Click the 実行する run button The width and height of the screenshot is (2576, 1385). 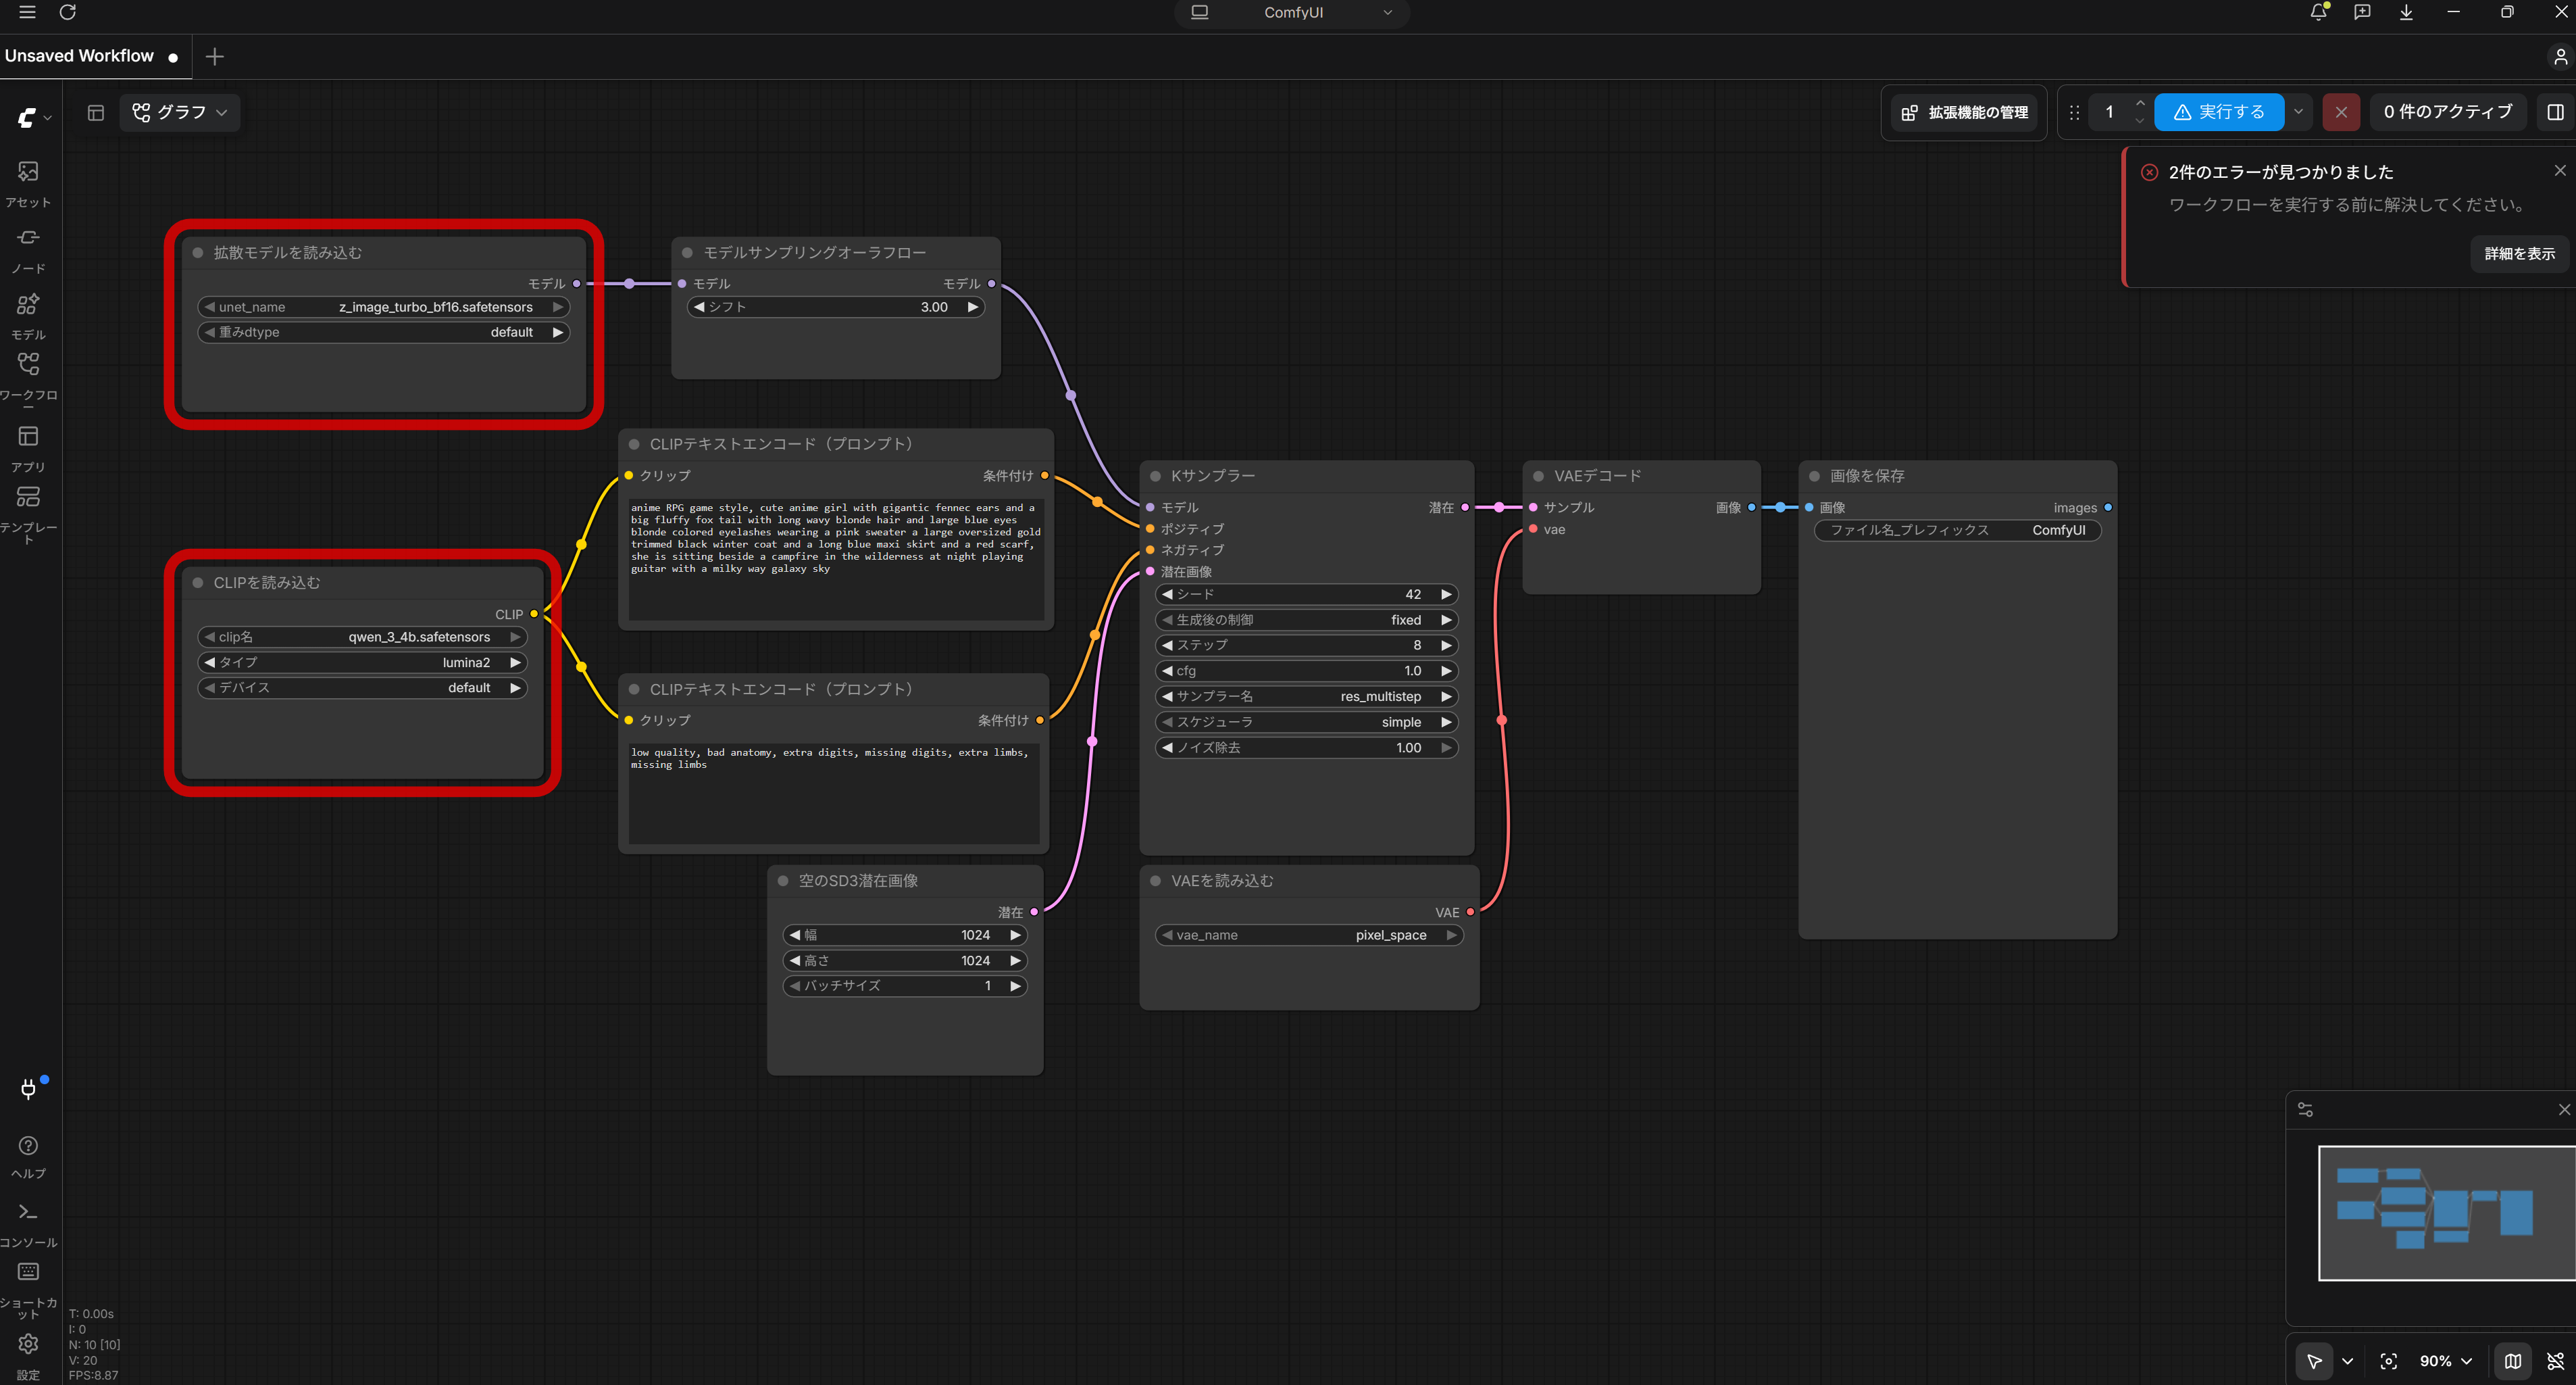pos(2218,112)
